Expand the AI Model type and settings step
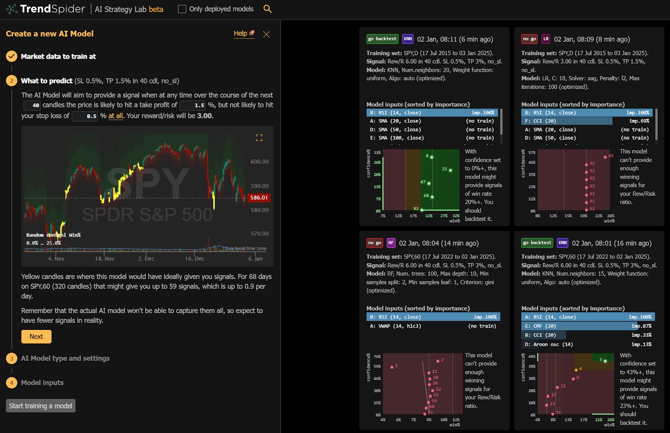Viewport: 670px width, 433px height. coord(65,358)
